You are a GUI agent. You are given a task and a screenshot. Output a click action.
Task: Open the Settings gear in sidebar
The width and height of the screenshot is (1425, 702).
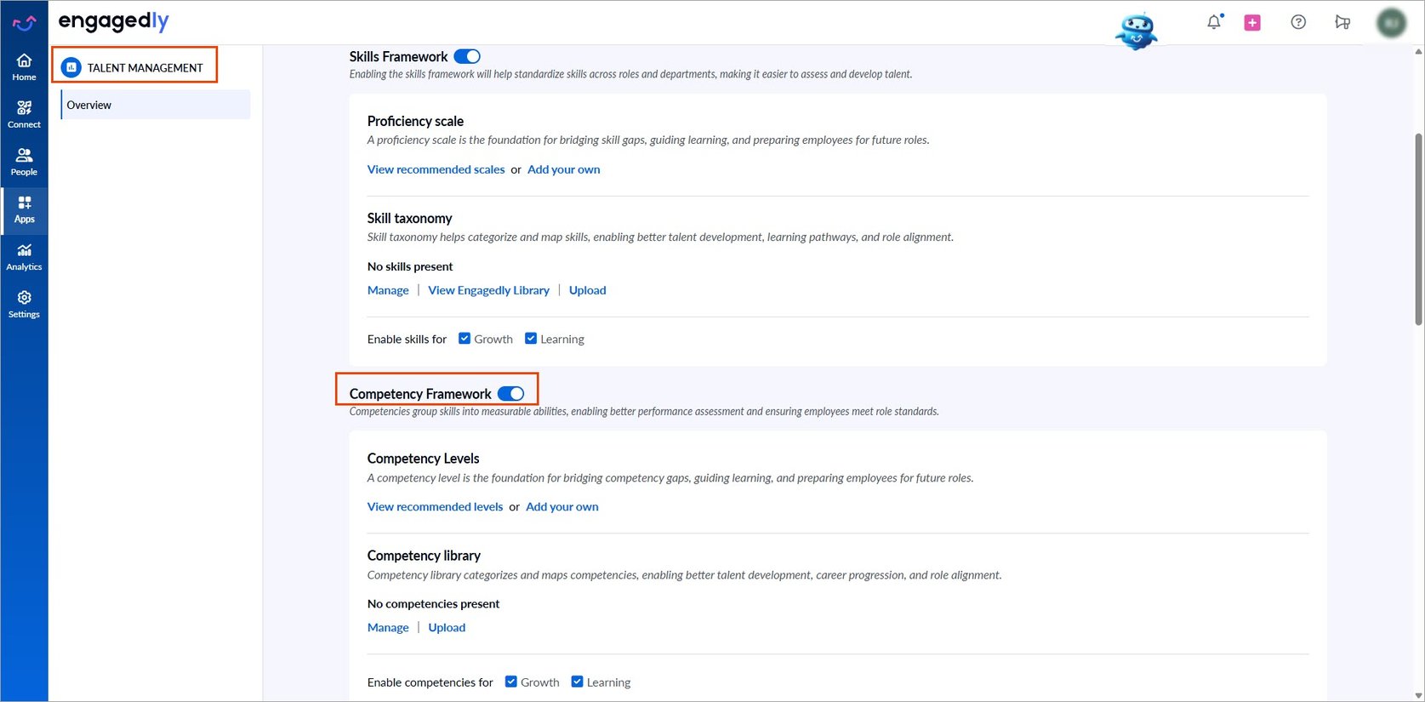point(24,305)
